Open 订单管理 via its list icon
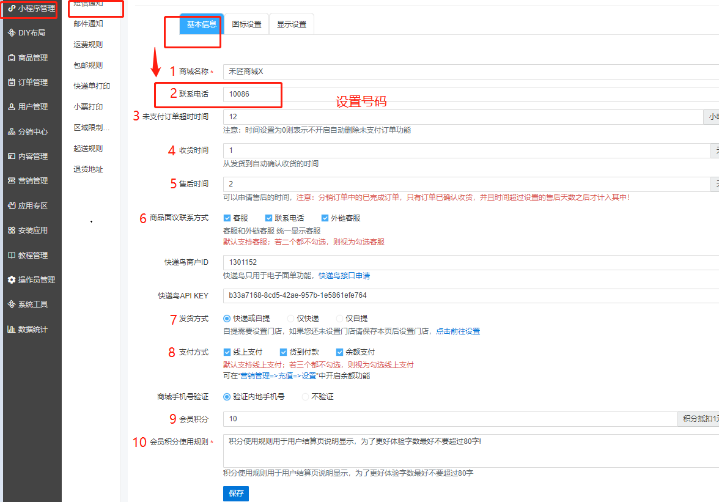 pyautogui.click(x=12, y=82)
